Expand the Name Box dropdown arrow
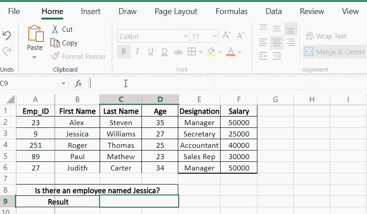 tap(63, 83)
